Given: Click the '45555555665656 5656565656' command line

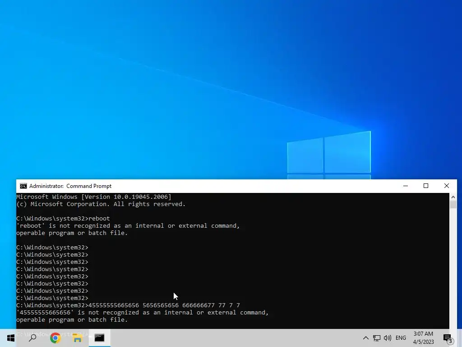Looking at the screenshot, I should click(x=128, y=305).
